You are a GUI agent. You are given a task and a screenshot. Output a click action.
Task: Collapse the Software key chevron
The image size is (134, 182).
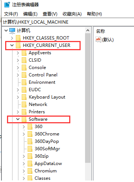(x=18, y=119)
